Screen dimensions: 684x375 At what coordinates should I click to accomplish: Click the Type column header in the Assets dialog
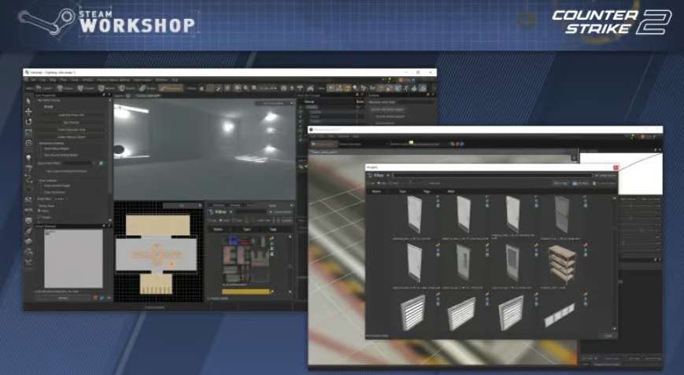click(403, 191)
